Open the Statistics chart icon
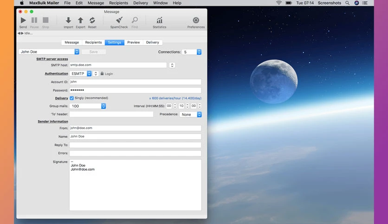388x224 pixels. pyautogui.click(x=159, y=20)
